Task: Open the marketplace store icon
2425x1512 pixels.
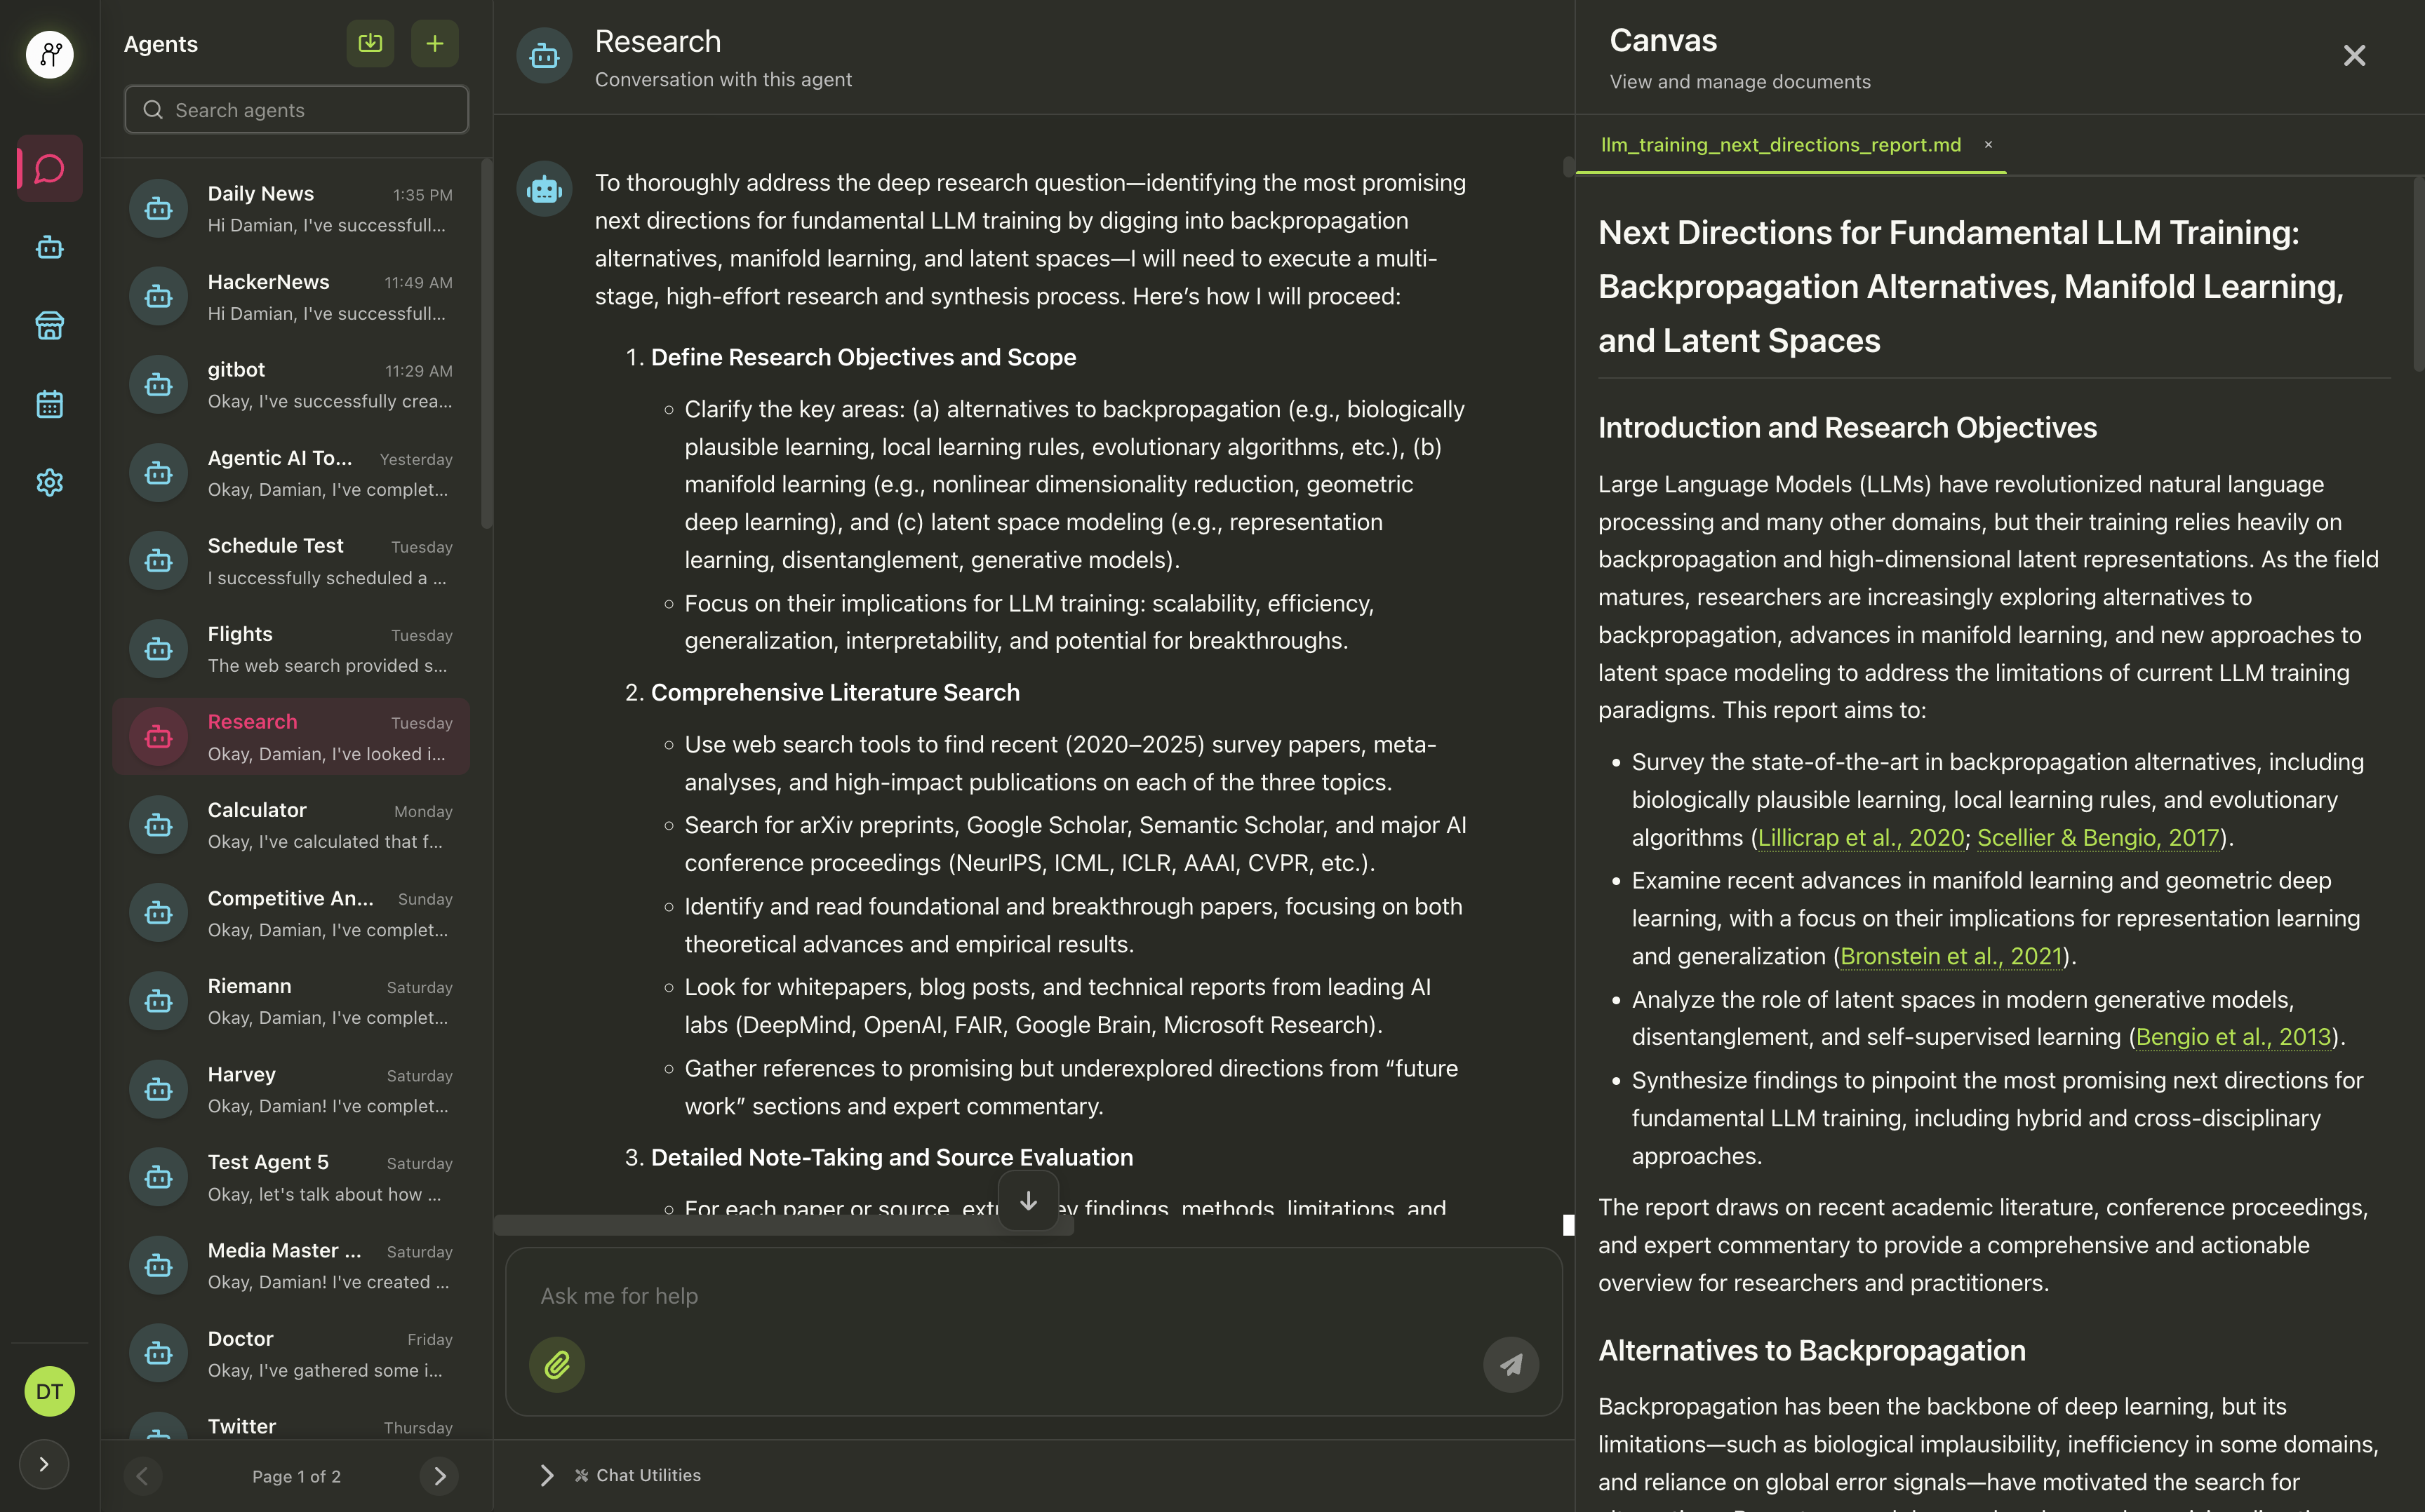Action: point(49,325)
